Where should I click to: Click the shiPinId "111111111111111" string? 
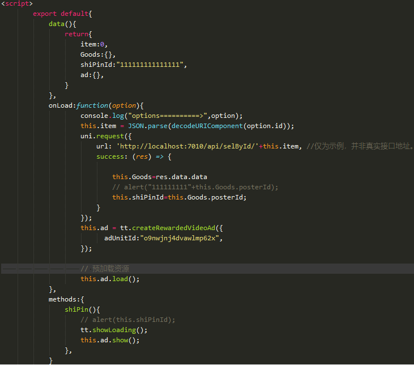pos(150,65)
